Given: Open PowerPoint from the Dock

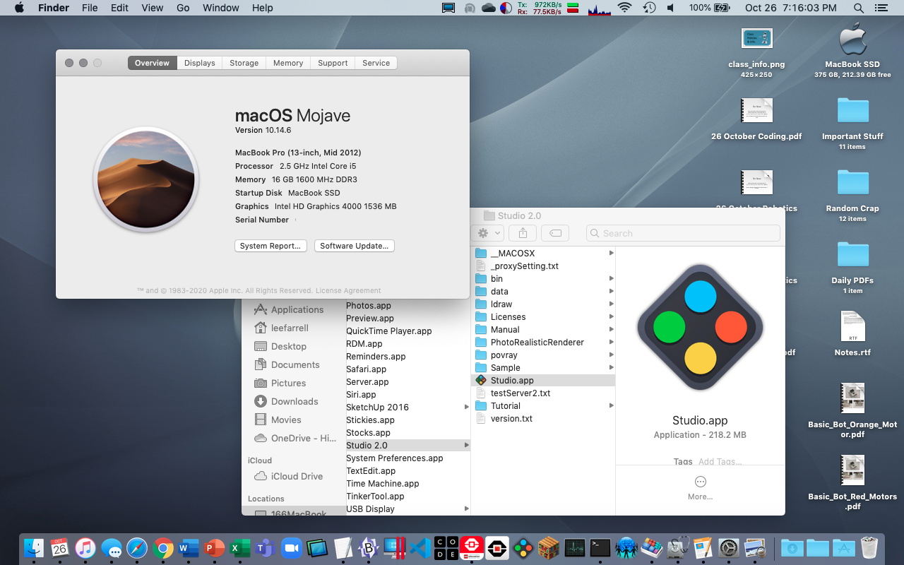Looking at the screenshot, I should (214, 548).
